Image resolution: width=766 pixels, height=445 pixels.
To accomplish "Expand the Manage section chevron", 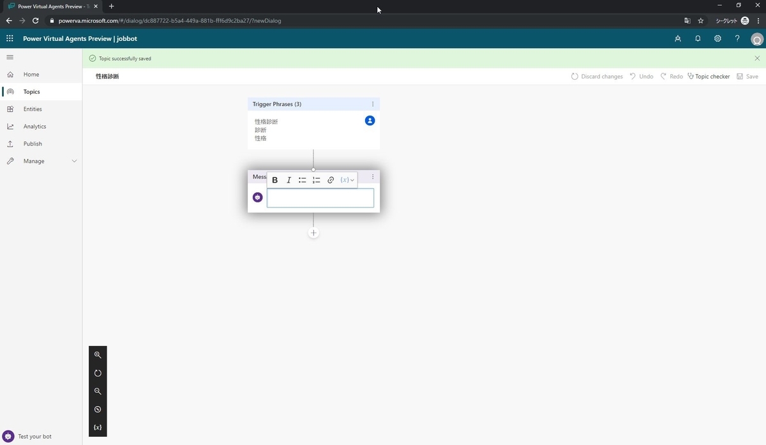I will pyautogui.click(x=74, y=161).
